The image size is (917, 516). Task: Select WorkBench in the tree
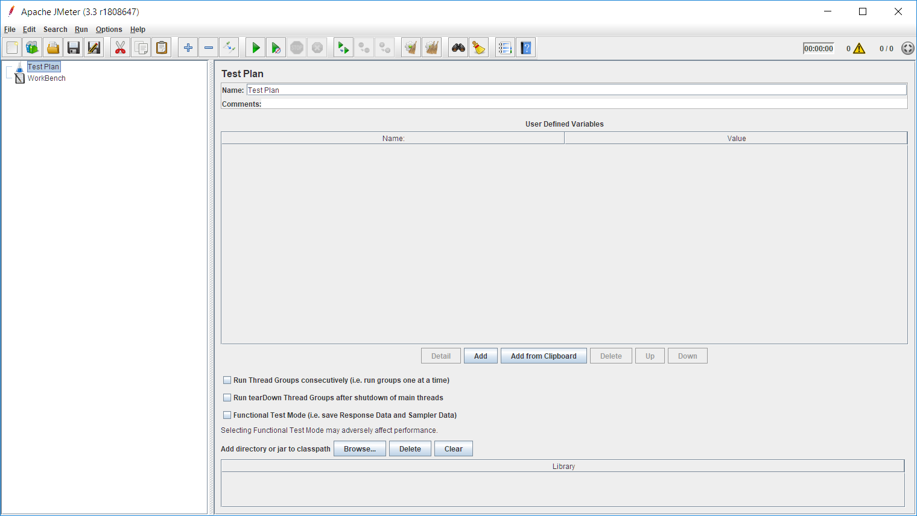pyautogui.click(x=46, y=78)
